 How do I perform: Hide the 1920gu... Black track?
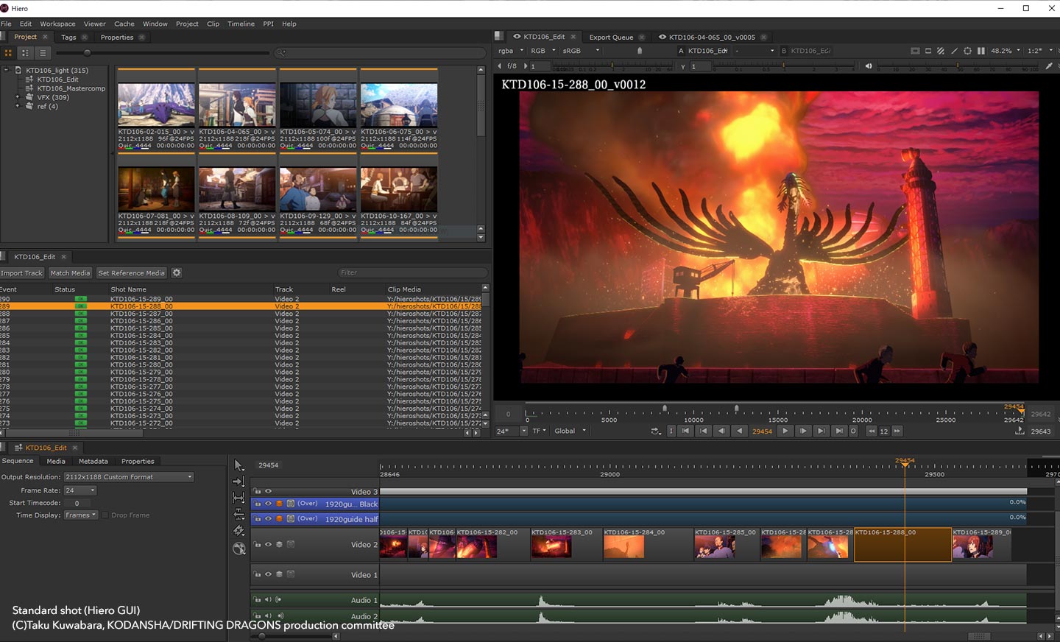(268, 504)
